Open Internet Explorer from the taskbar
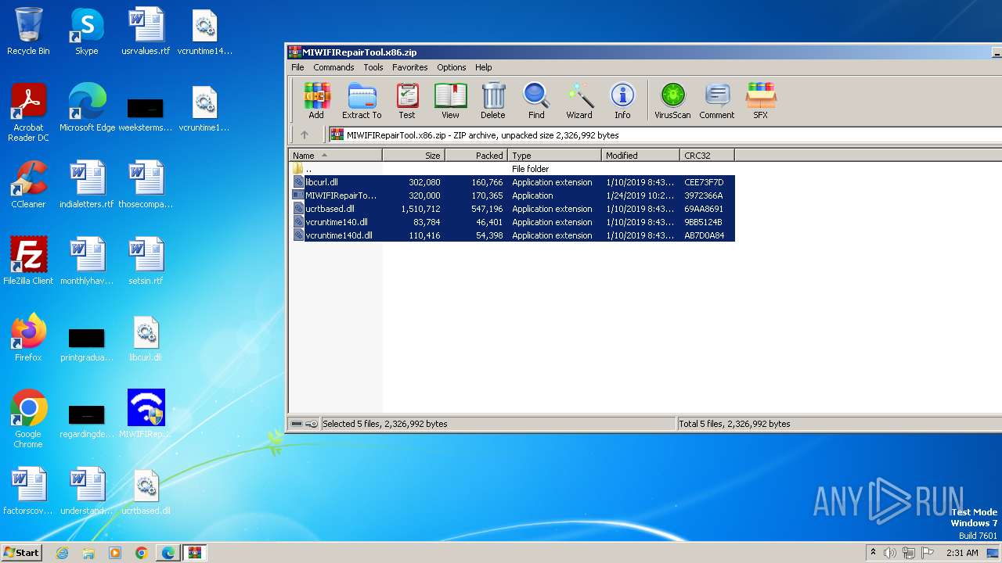This screenshot has width=1002, height=563. click(62, 553)
